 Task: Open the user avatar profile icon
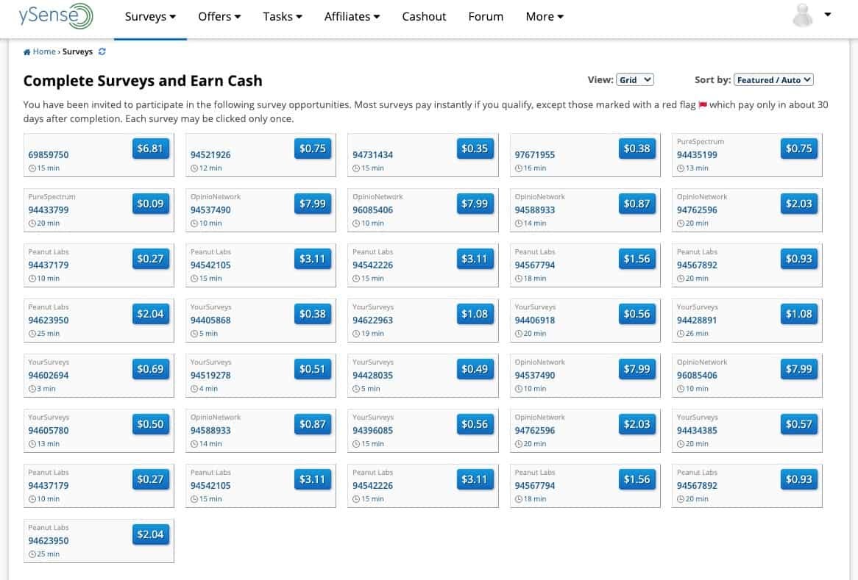pos(803,15)
